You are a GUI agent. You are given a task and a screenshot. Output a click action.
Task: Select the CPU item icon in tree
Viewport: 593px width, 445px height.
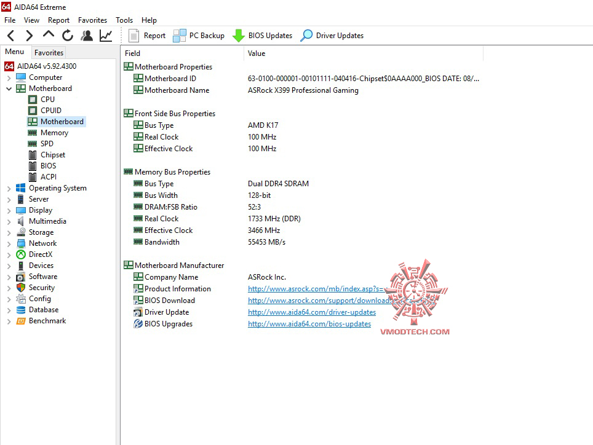tap(33, 100)
